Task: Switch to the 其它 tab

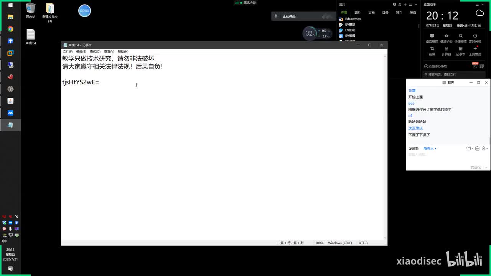Action: [399, 13]
